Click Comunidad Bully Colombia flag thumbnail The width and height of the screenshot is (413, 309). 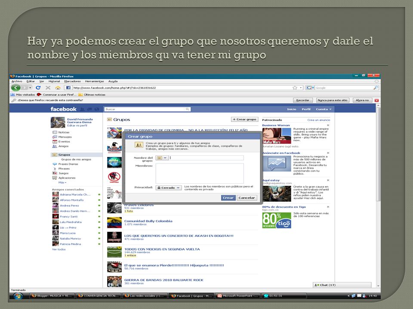[114, 223]
